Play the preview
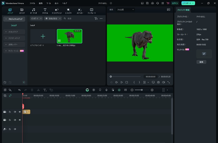The width and height of the screenshot is (218, 143). (x=122, y=82)
